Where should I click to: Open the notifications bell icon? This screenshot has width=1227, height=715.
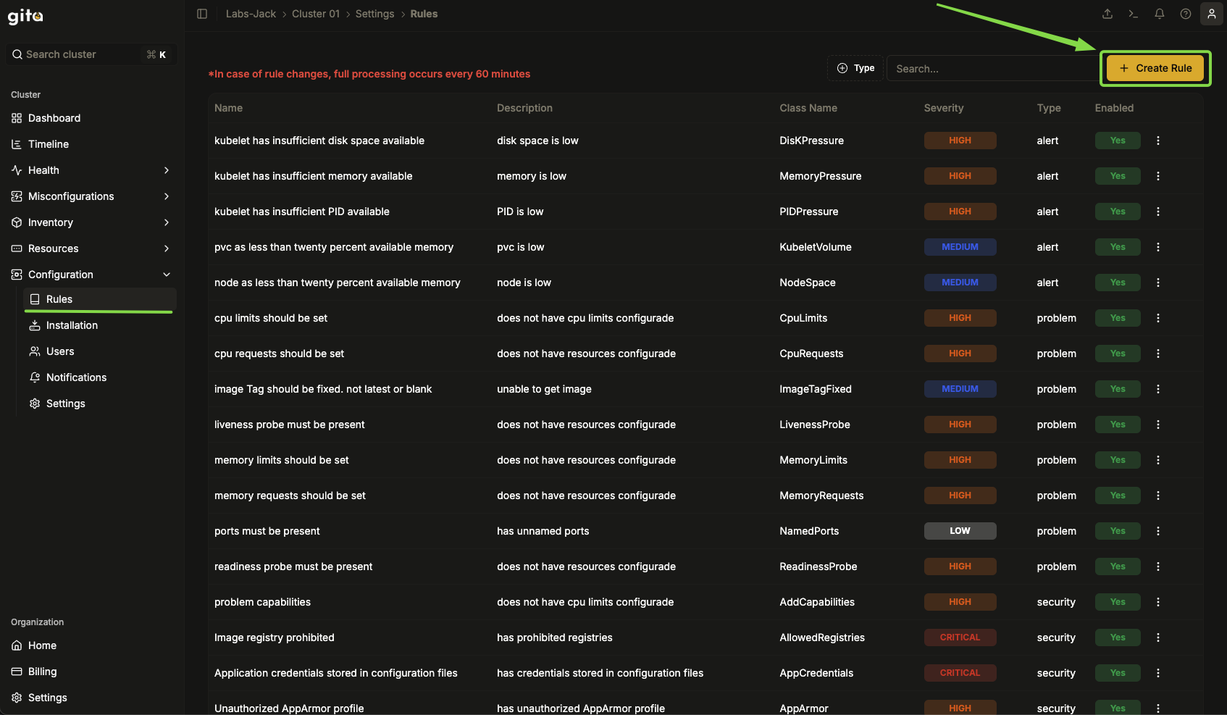1160,14
